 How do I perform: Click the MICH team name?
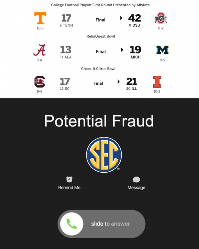(136, 57)
